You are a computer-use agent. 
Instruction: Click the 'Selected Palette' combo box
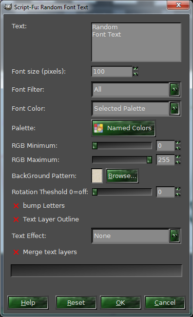click(136, 108)
